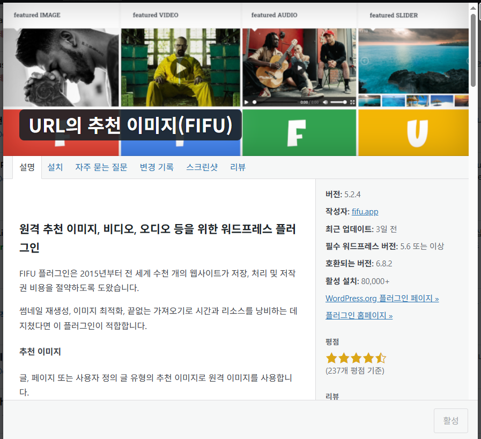Click '호환되는 버전: 6.8.2' text
This screenshot has width=481, height=439.
(359, 264)
